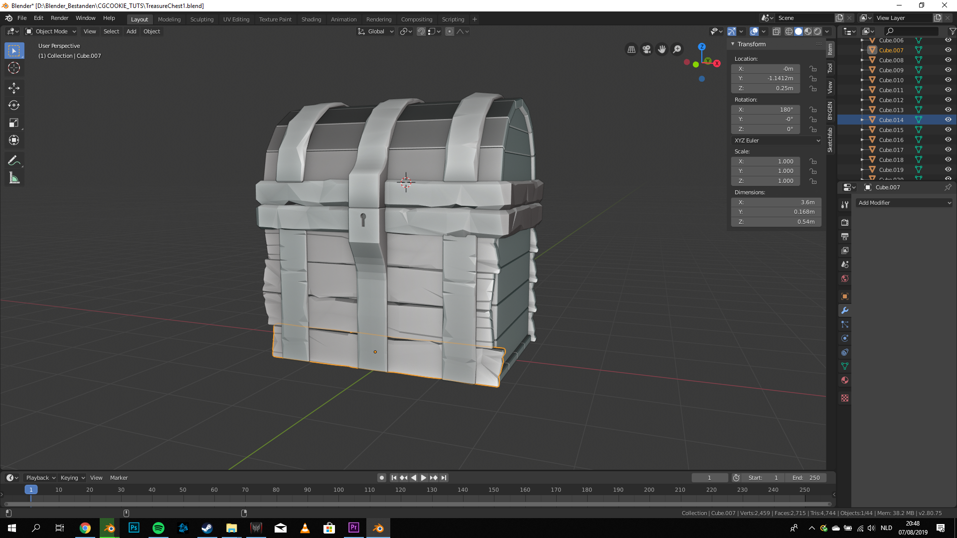Image resolution: width=957 pixels, height=538 pixels.
Task: Open the Material properties tab
Action: pyautogui.click(x=845, y=380)
